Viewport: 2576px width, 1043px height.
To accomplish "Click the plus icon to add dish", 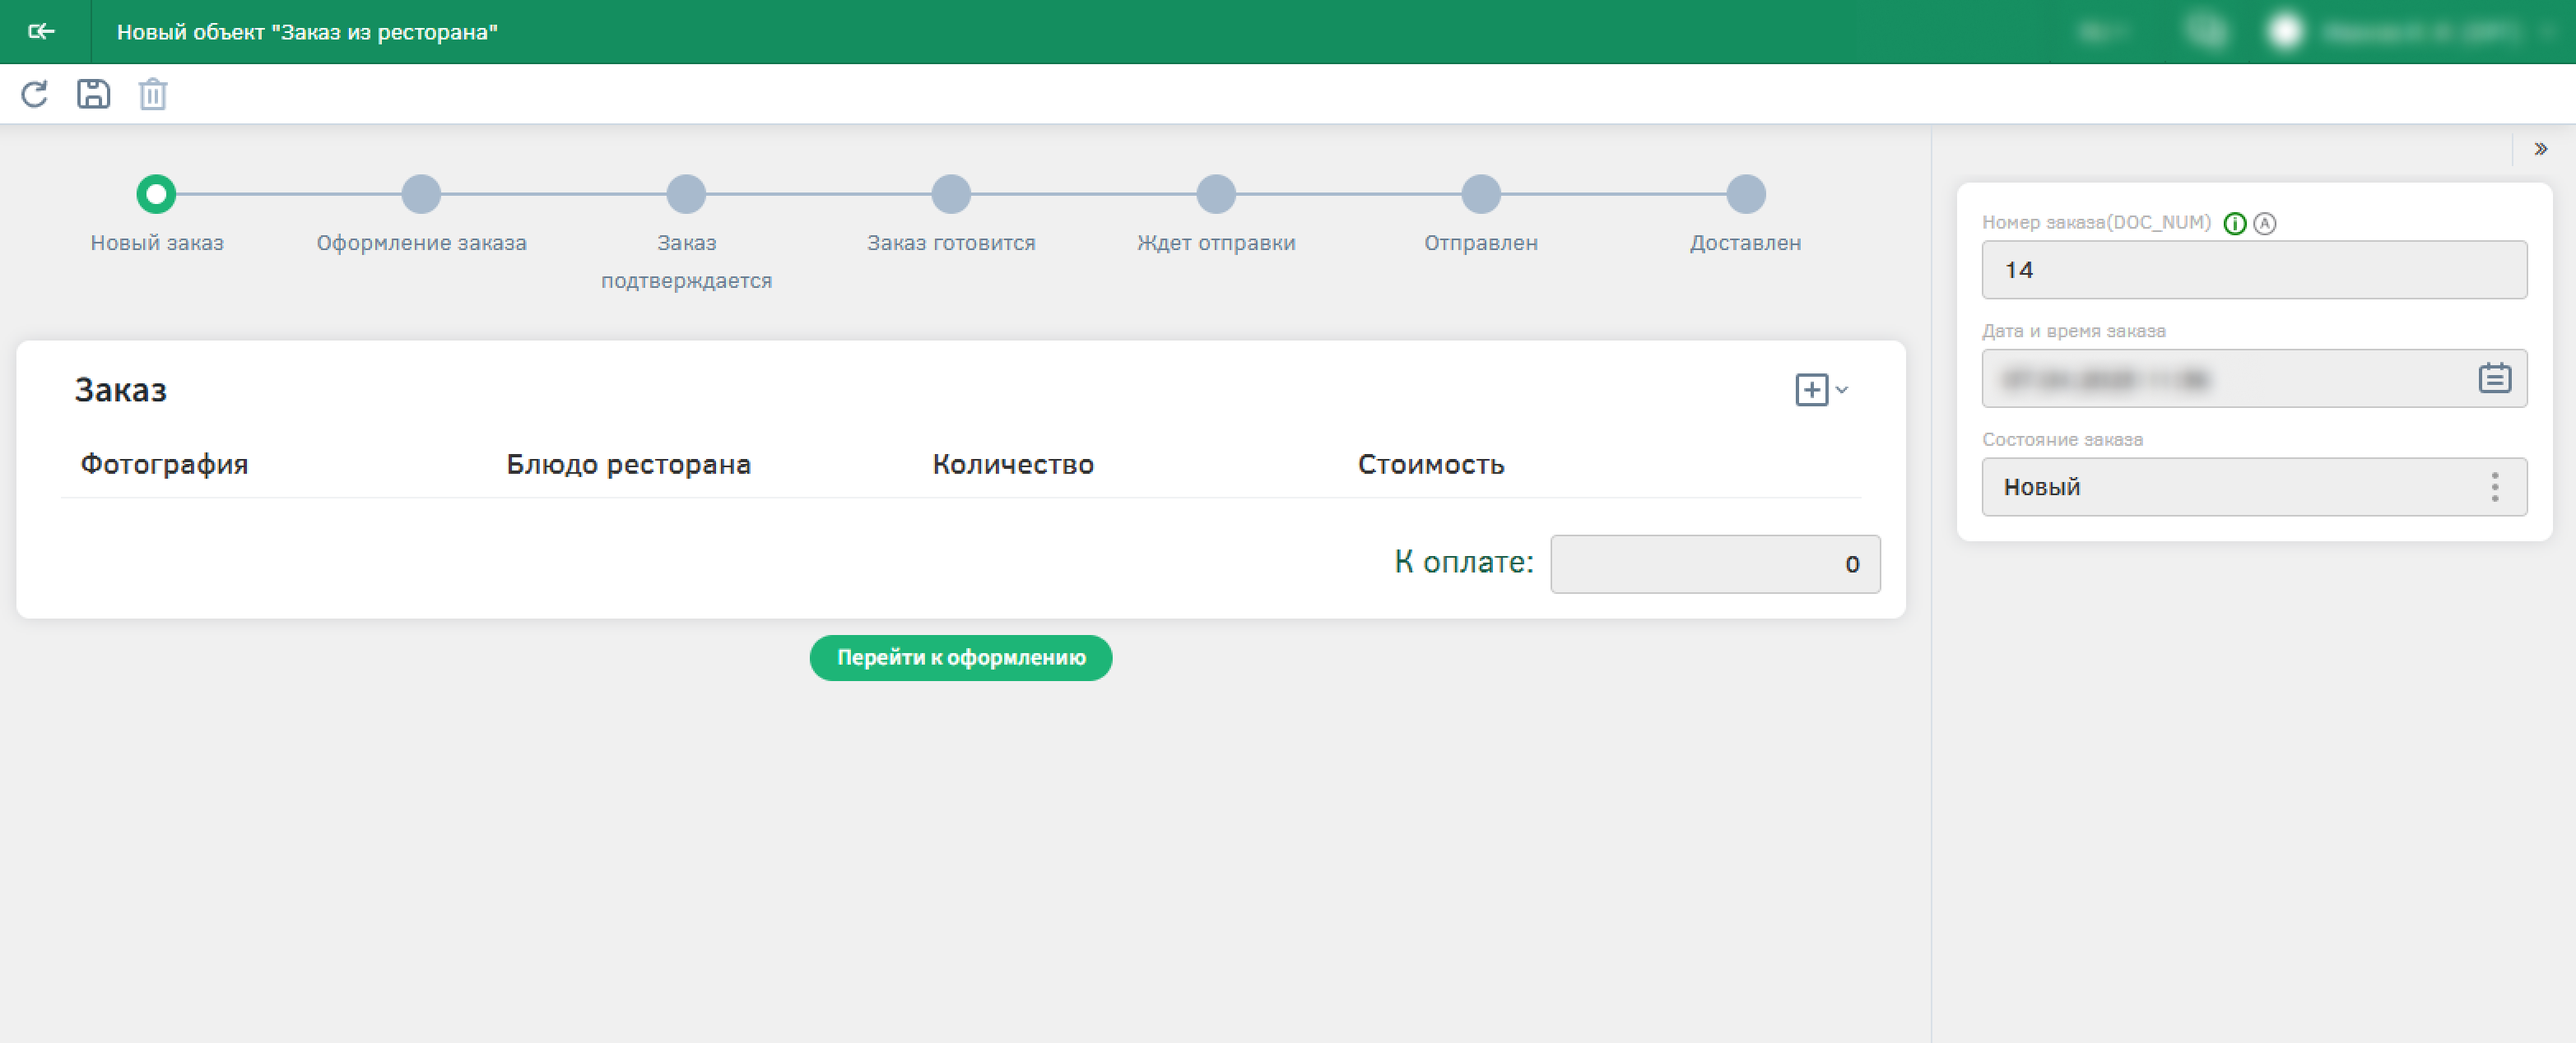I will (1811, 390).
